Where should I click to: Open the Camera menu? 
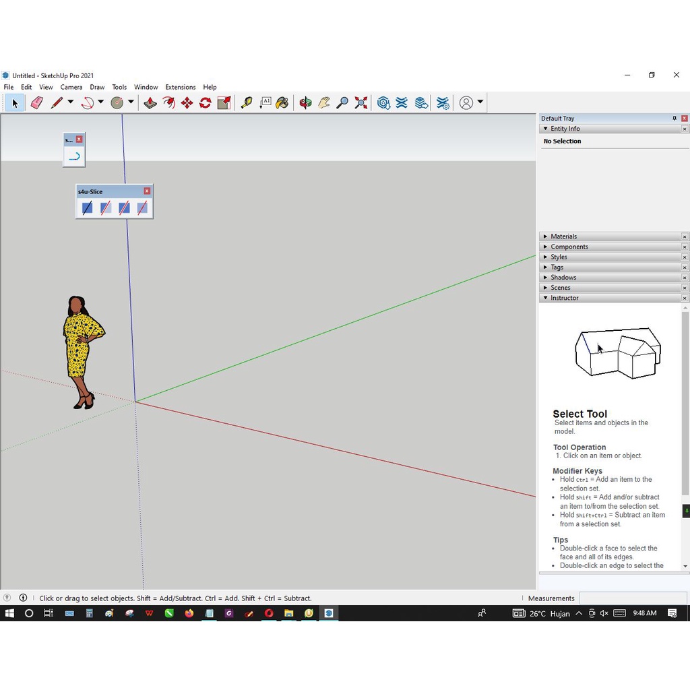point(71,87)
